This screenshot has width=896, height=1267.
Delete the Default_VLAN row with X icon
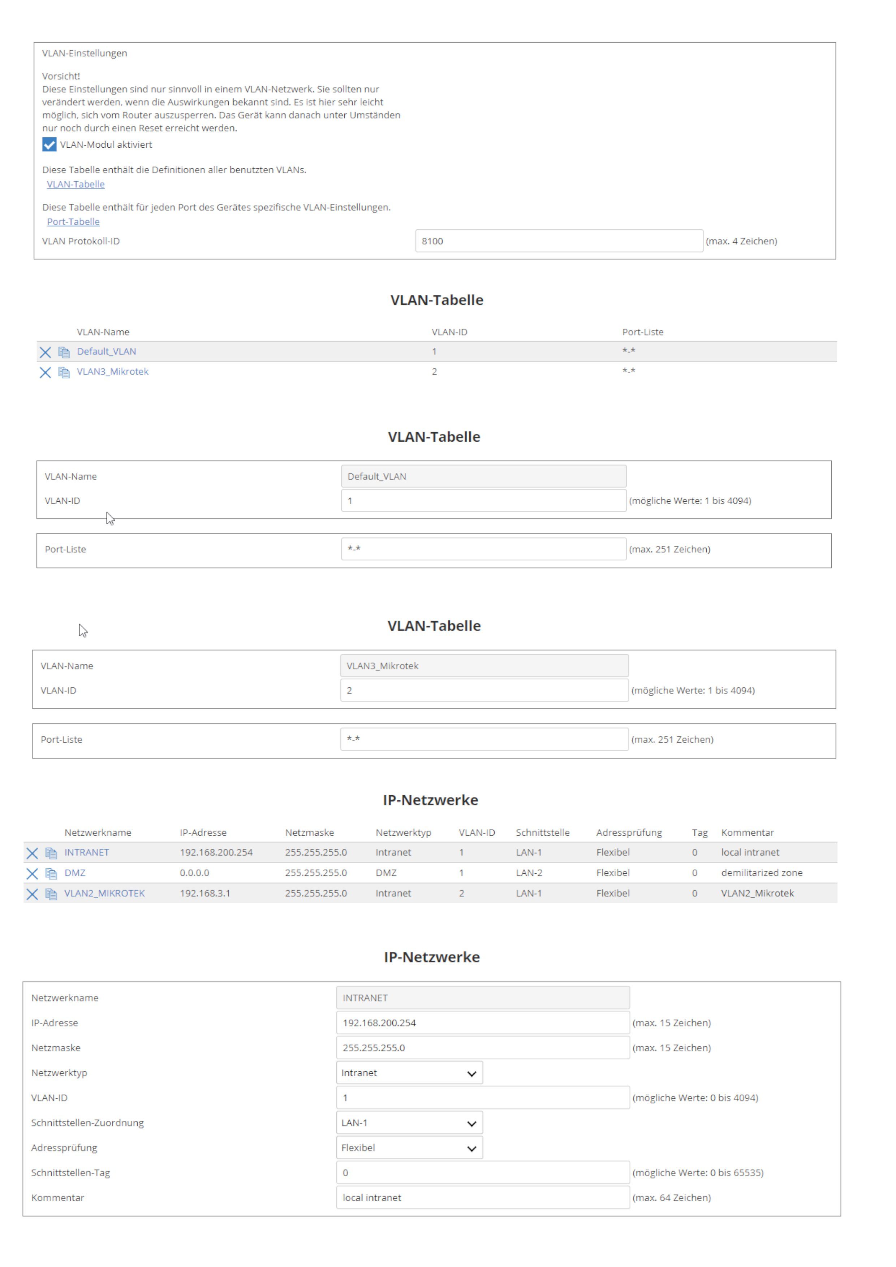coord(45,352)
